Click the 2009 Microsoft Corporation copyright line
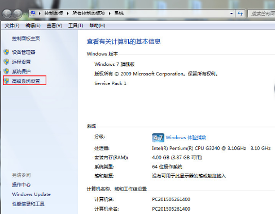Screen dimensions: 275x214 (x=156, y=74)
